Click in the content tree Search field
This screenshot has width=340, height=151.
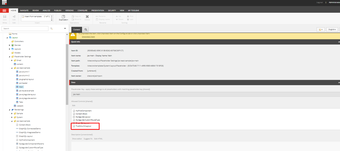25,28
